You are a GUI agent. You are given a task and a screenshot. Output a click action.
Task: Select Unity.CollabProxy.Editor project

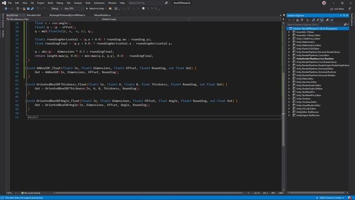coord(308,38)
